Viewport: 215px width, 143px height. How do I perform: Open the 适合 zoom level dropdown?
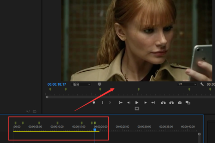(81, 84)
